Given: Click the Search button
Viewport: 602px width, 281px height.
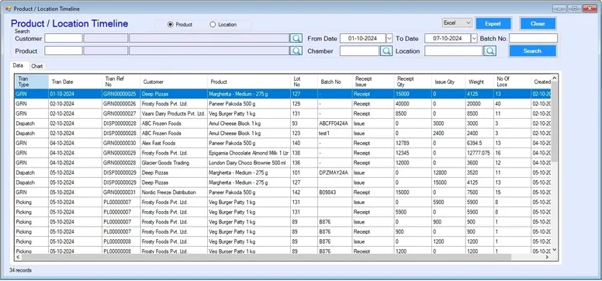Looking at the screenshot, I should pos(532,50).
